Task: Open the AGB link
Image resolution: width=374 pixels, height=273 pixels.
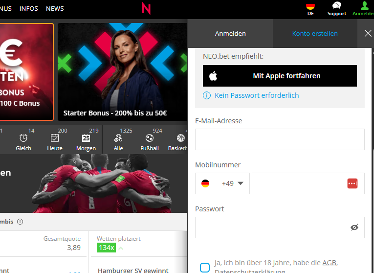Action: 329,263
